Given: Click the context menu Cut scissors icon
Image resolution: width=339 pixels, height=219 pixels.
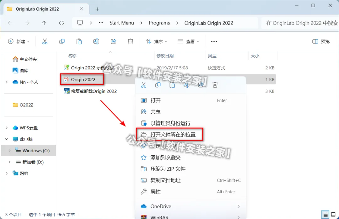Looking at the screenshot, I should click(143, 85).
